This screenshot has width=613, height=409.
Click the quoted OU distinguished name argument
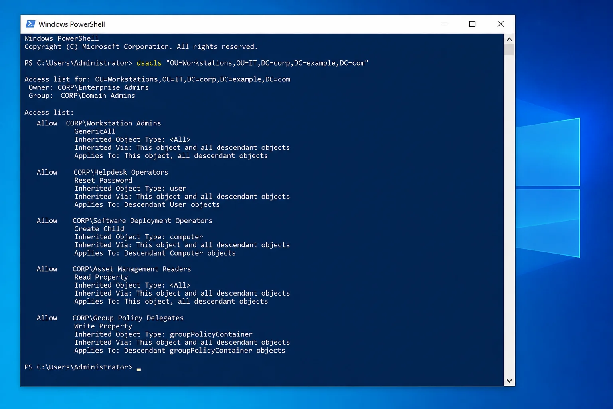(x=267, y=63)
